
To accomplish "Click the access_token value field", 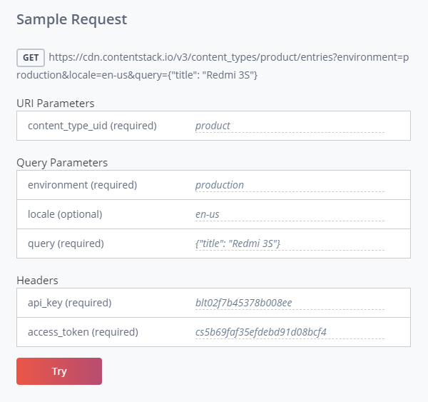I will (290, 332).
